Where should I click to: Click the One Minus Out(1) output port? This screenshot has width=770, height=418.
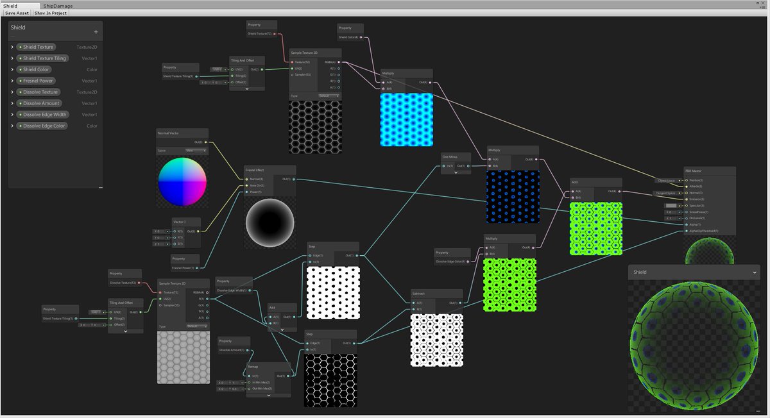[469, 166]
